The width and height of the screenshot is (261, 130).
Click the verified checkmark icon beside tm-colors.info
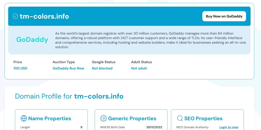[x=15, y=16]
